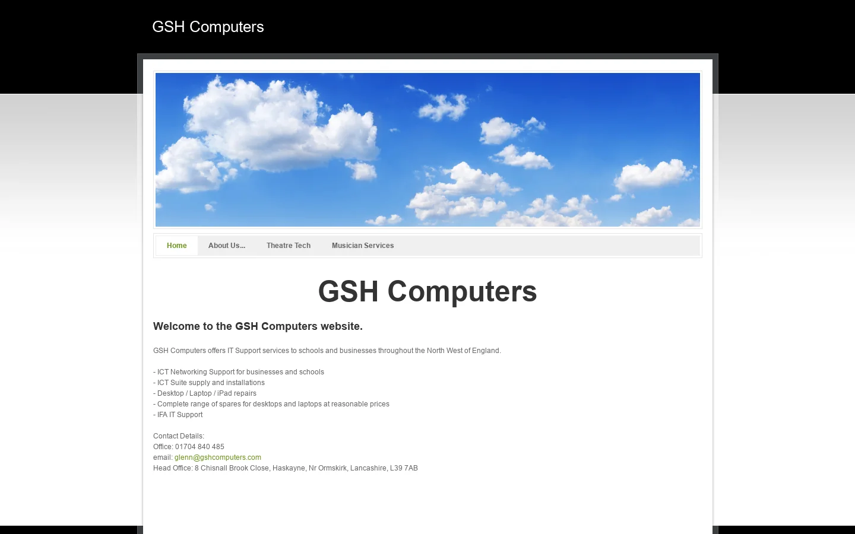The height and width of the screenshot is (534, 855).
Task: Click the Office phone number 01704 840 485
Action: coord(199,447)
